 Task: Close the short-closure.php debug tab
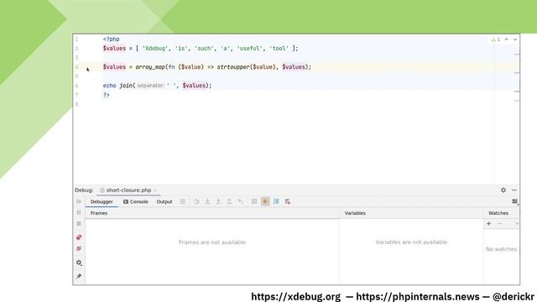[x=155, y=190]
